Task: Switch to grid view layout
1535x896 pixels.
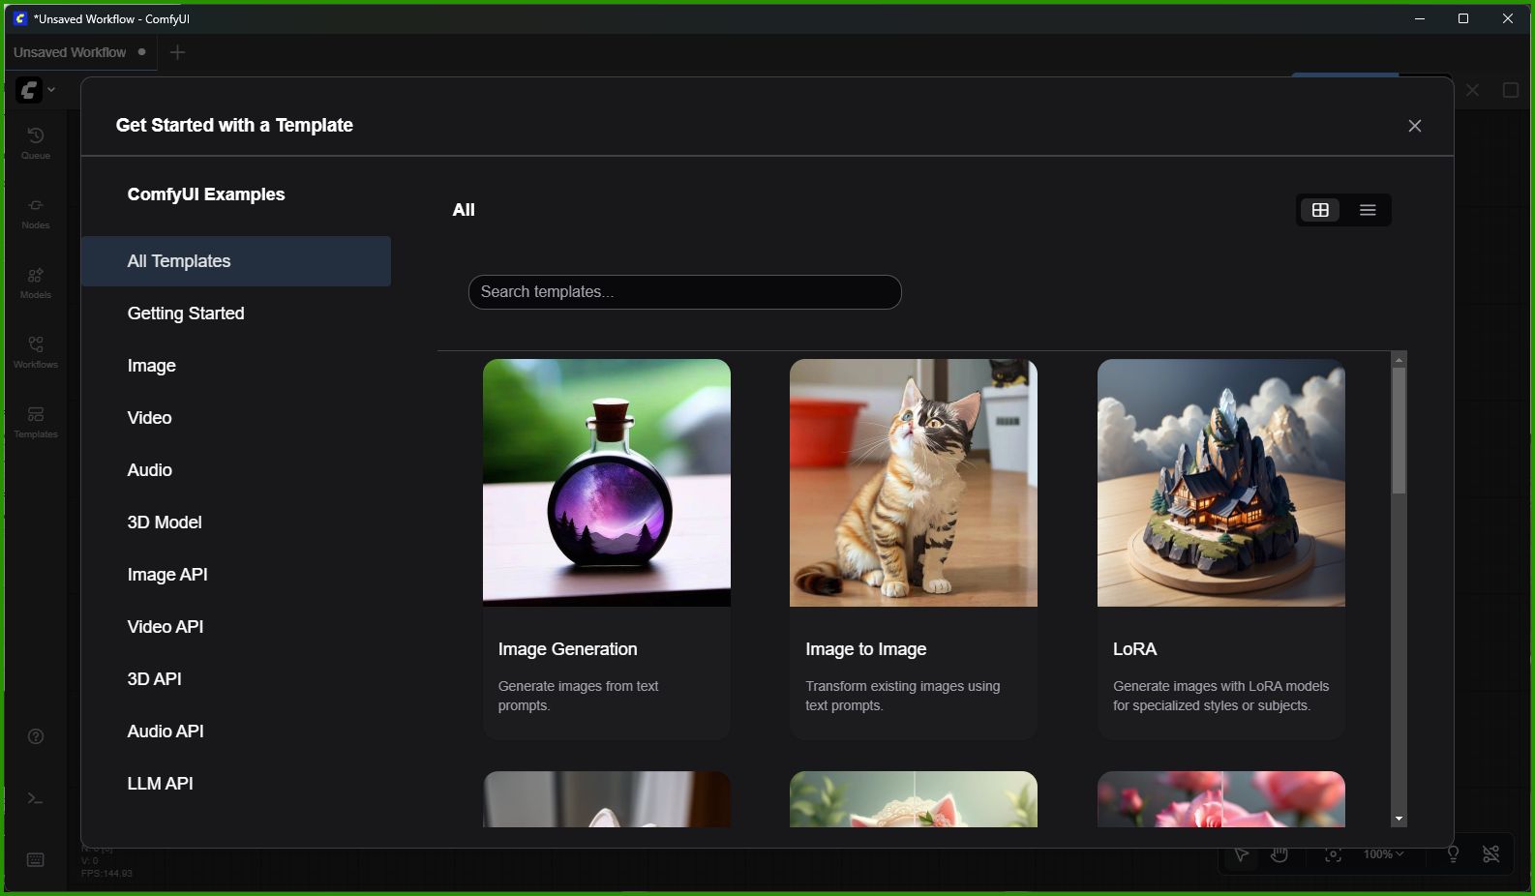Action: pyautogui.click(x=1320, y=210)
